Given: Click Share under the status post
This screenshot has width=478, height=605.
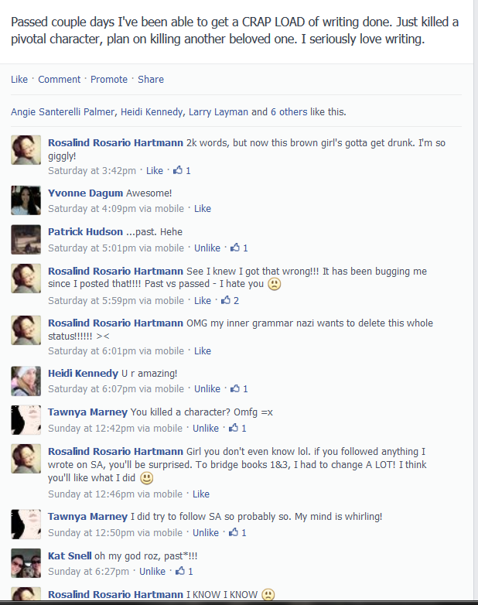Looking at the screenshot, I should point(151,79).
